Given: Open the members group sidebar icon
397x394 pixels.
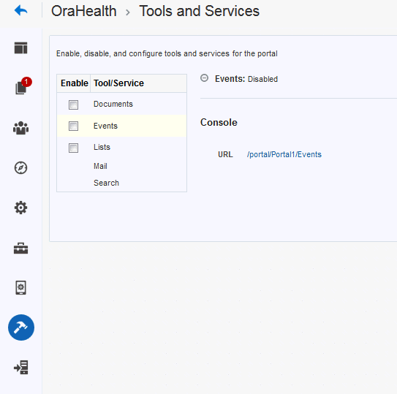Looking at the screenshot, I should click(x=20, y=128).
